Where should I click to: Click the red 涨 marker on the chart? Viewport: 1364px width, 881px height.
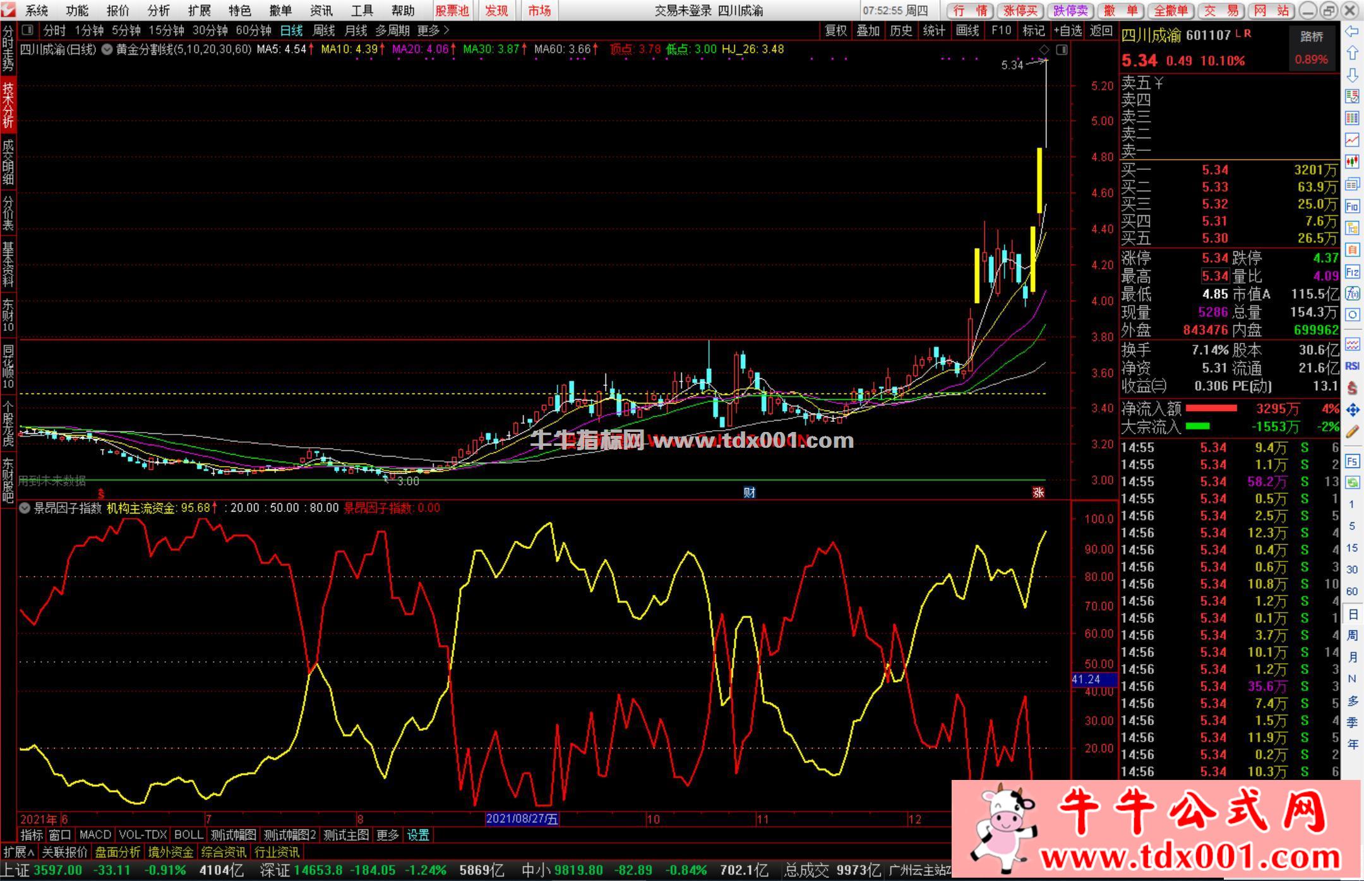1038,493
